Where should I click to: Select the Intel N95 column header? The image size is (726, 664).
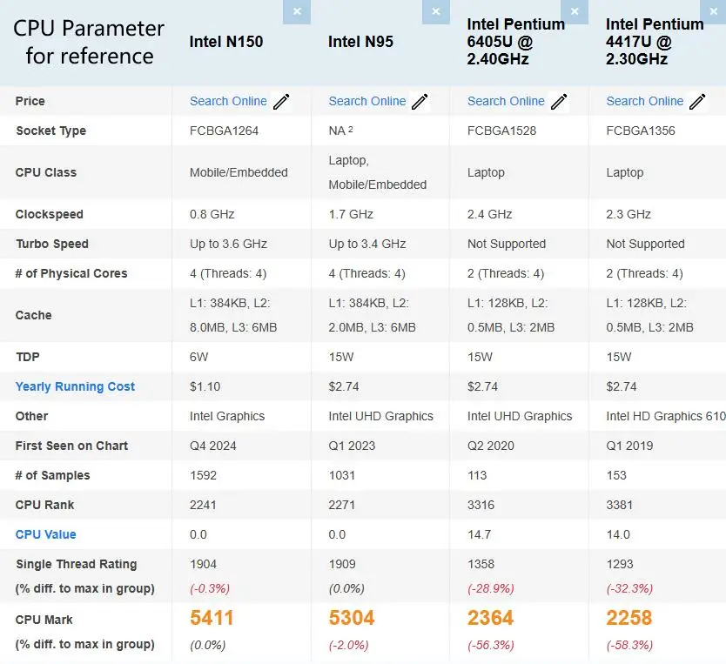tap(360, 42)
